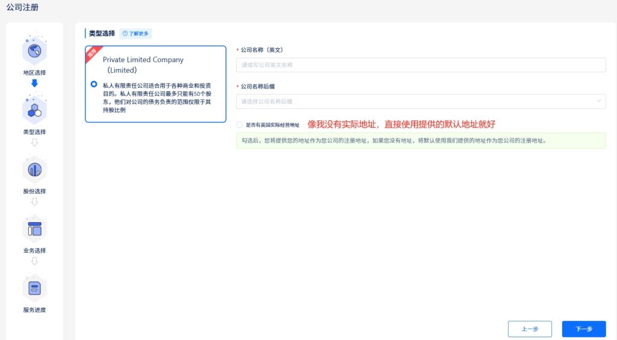Open the 地区选择 globe step icon

pyautogui.click(x=34, y=51)
